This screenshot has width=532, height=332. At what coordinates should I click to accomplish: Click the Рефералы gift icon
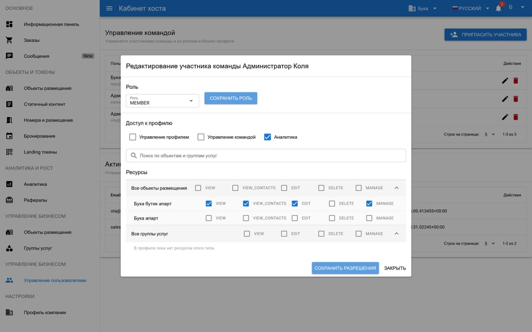click(x=9, y=200)
